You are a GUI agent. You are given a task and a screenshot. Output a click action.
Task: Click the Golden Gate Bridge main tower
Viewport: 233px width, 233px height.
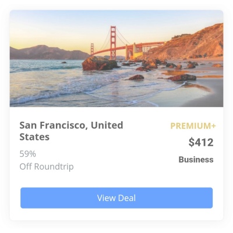coord(113,43)
